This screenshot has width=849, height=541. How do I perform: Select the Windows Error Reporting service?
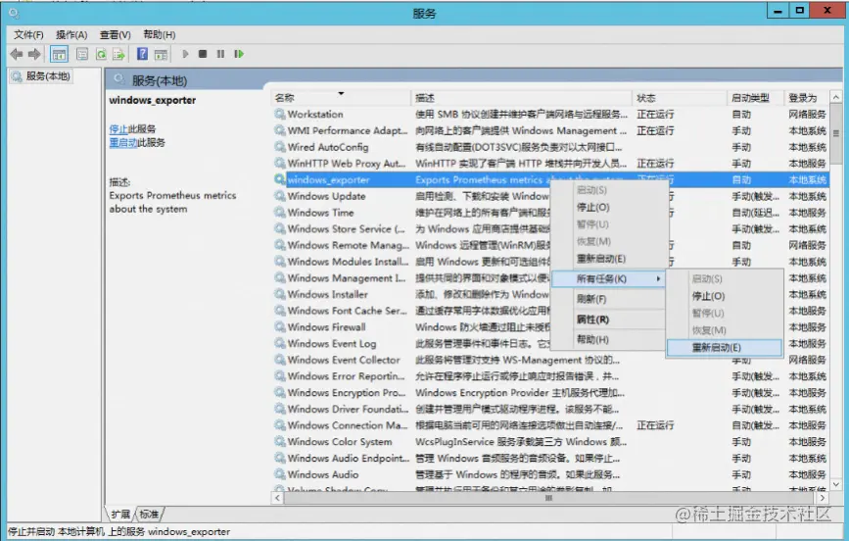pos(549,376)
